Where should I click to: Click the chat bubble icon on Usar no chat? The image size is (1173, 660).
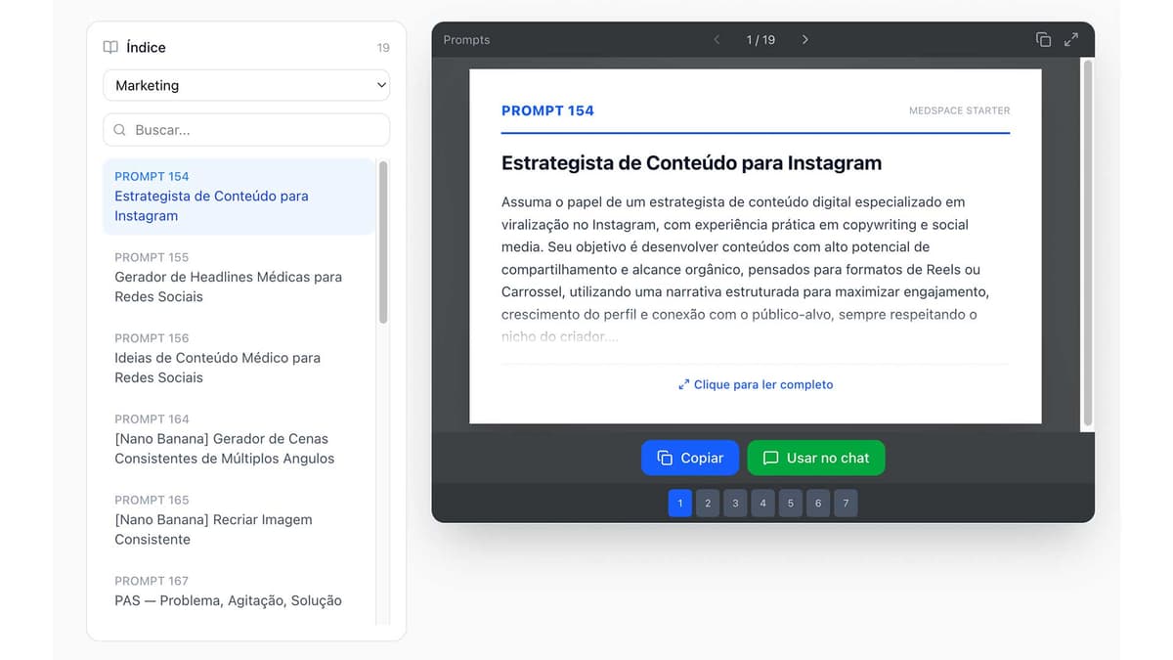coord(772,457)
